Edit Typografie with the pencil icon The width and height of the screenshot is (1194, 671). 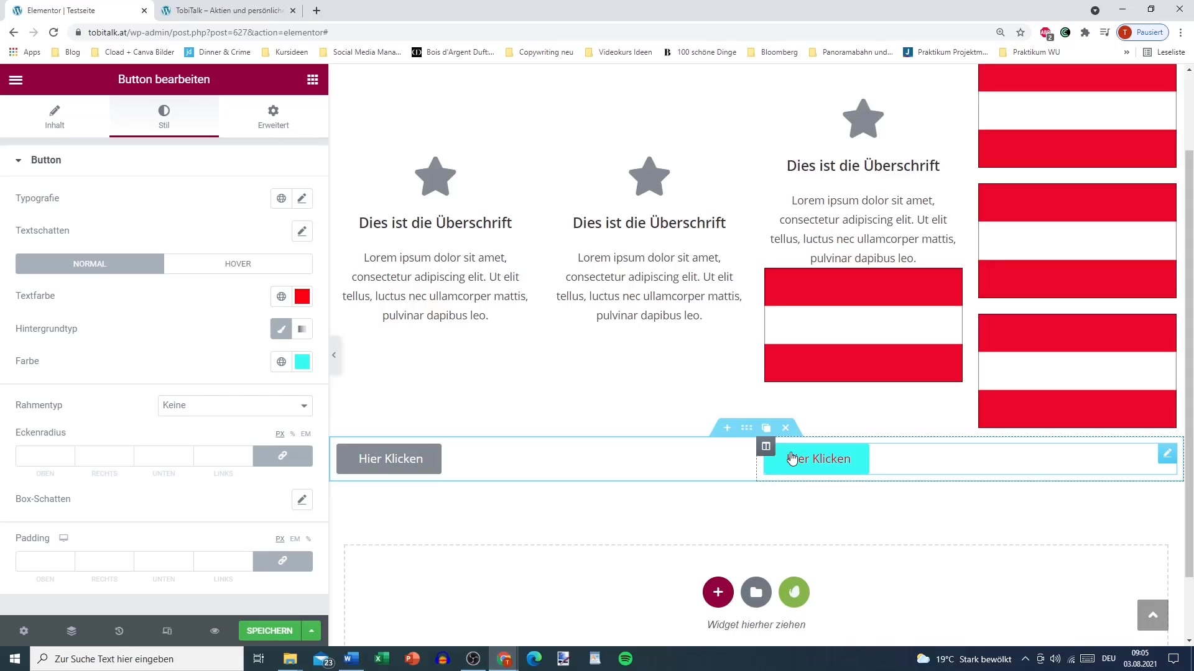pos(302,198)
